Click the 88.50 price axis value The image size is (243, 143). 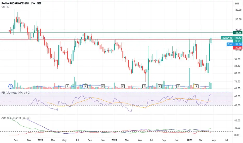[238, 66]
